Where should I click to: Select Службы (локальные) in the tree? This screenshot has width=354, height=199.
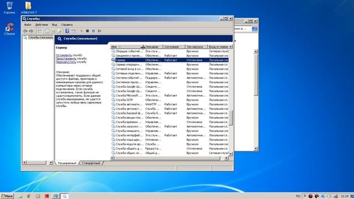pyautogui.click(x=38, y=38)
